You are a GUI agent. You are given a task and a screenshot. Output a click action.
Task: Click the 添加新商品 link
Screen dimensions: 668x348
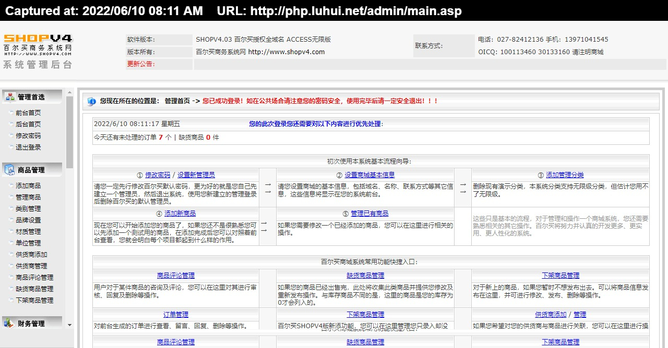[180, 213]
